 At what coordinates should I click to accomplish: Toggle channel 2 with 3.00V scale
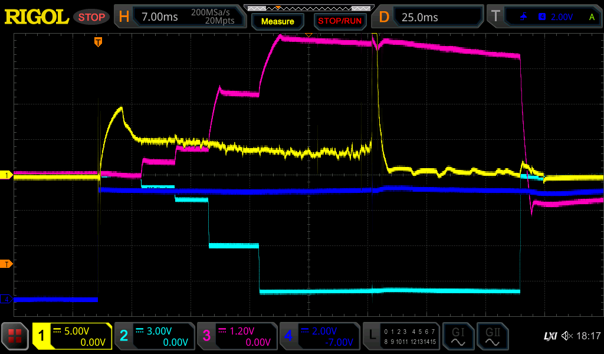(154, 336)
